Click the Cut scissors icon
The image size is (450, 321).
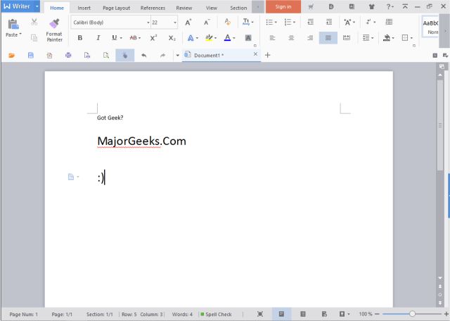(x=34, y=22)
